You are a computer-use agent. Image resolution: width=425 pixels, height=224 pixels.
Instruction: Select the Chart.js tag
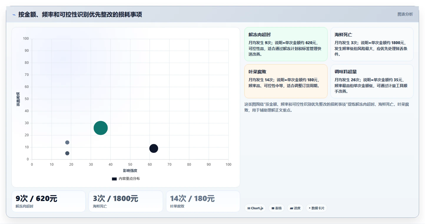click(x=255, y=208)
